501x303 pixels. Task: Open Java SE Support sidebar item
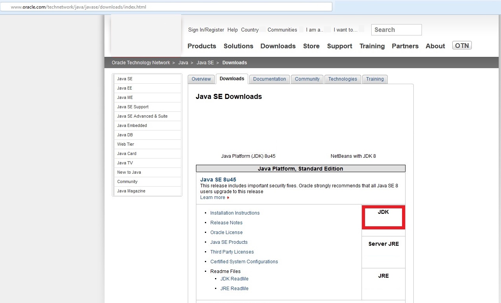[148, 107]
